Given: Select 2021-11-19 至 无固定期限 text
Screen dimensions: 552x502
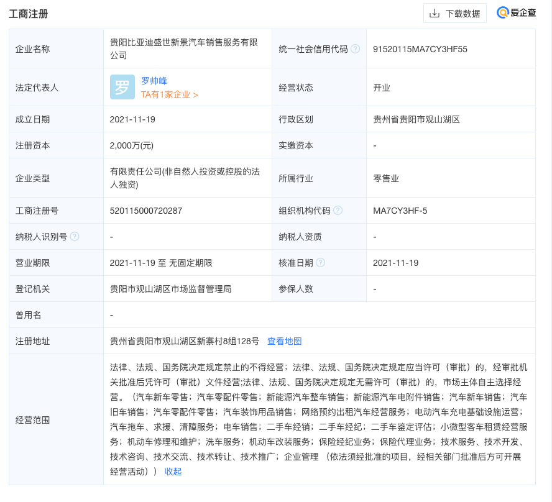Looking at the screenshot, I should [x=161, y=263].
